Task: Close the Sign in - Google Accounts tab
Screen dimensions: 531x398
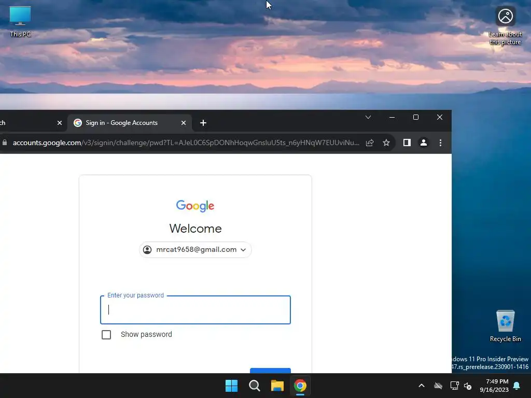Action: click(183, 123)
